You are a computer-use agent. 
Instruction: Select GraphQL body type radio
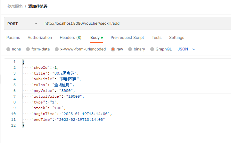(x=152, y=49)
